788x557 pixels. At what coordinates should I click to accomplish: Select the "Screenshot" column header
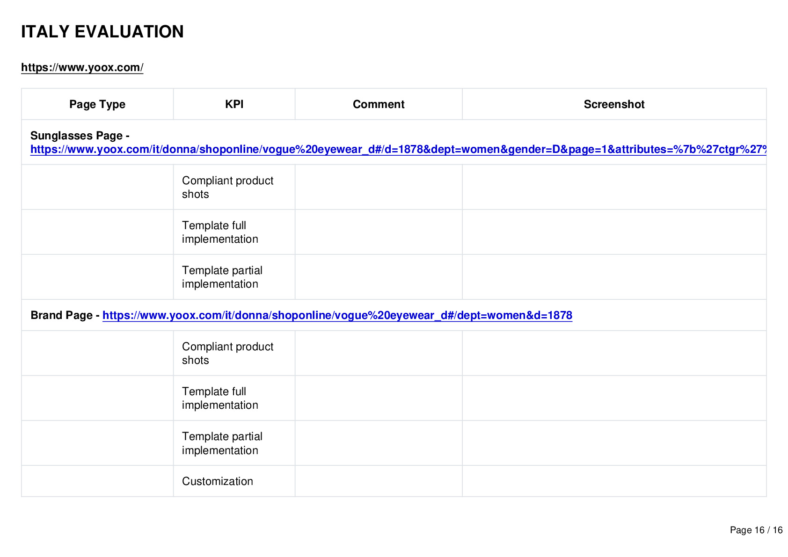(x=614, y=104)
